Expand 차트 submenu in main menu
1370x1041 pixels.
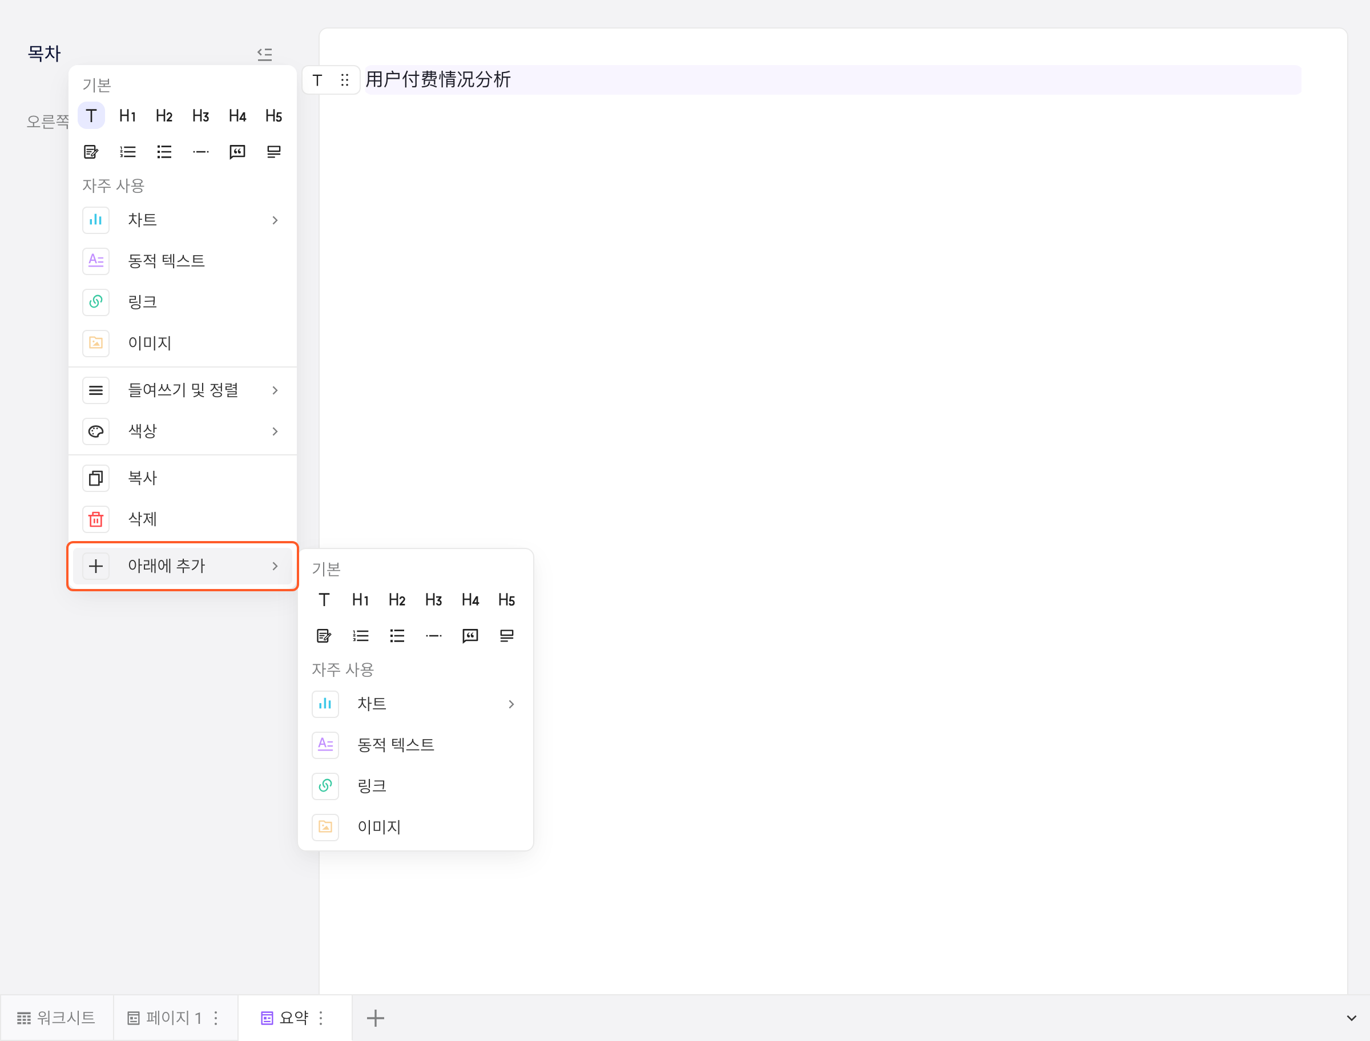(182, 220)
